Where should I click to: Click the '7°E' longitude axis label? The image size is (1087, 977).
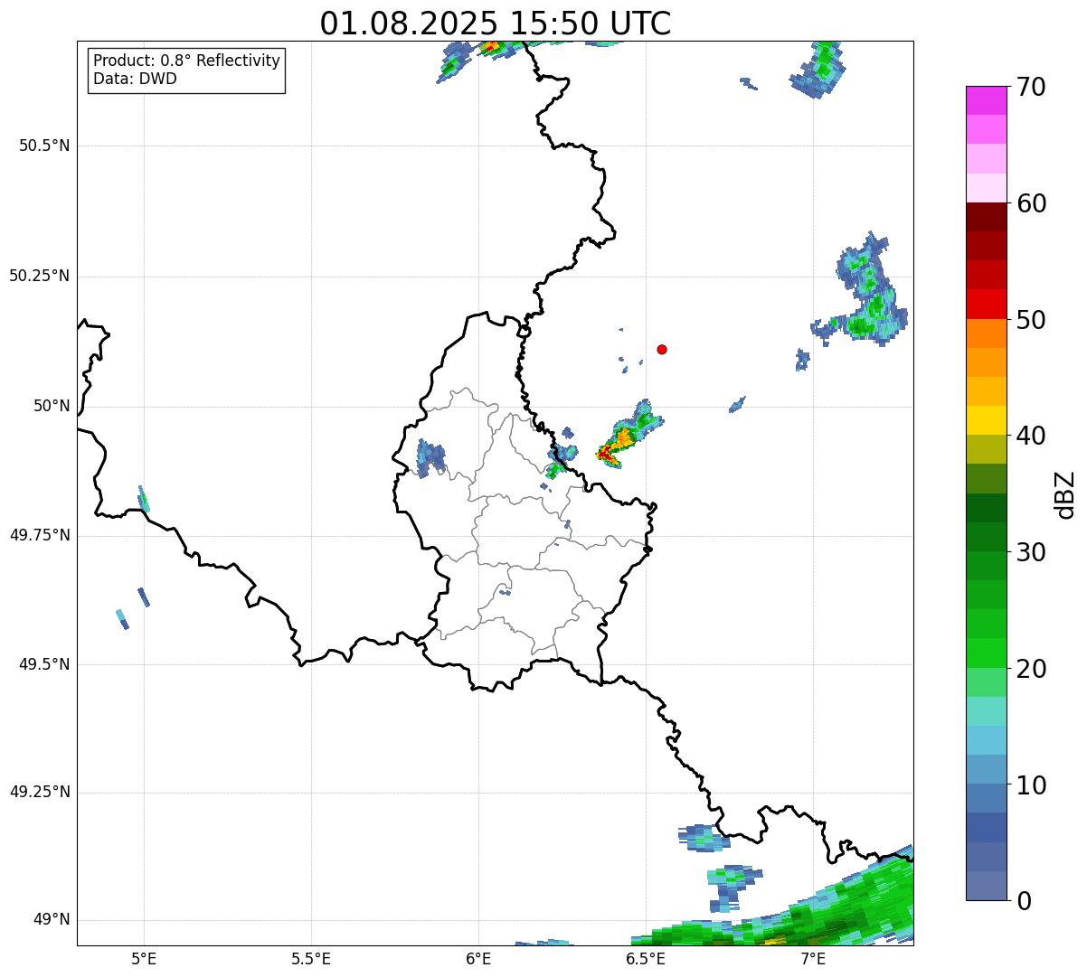pyautogui.click(x=813, y=958)
